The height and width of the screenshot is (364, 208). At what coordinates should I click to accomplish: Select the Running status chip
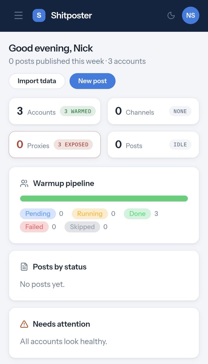[90, 214]
